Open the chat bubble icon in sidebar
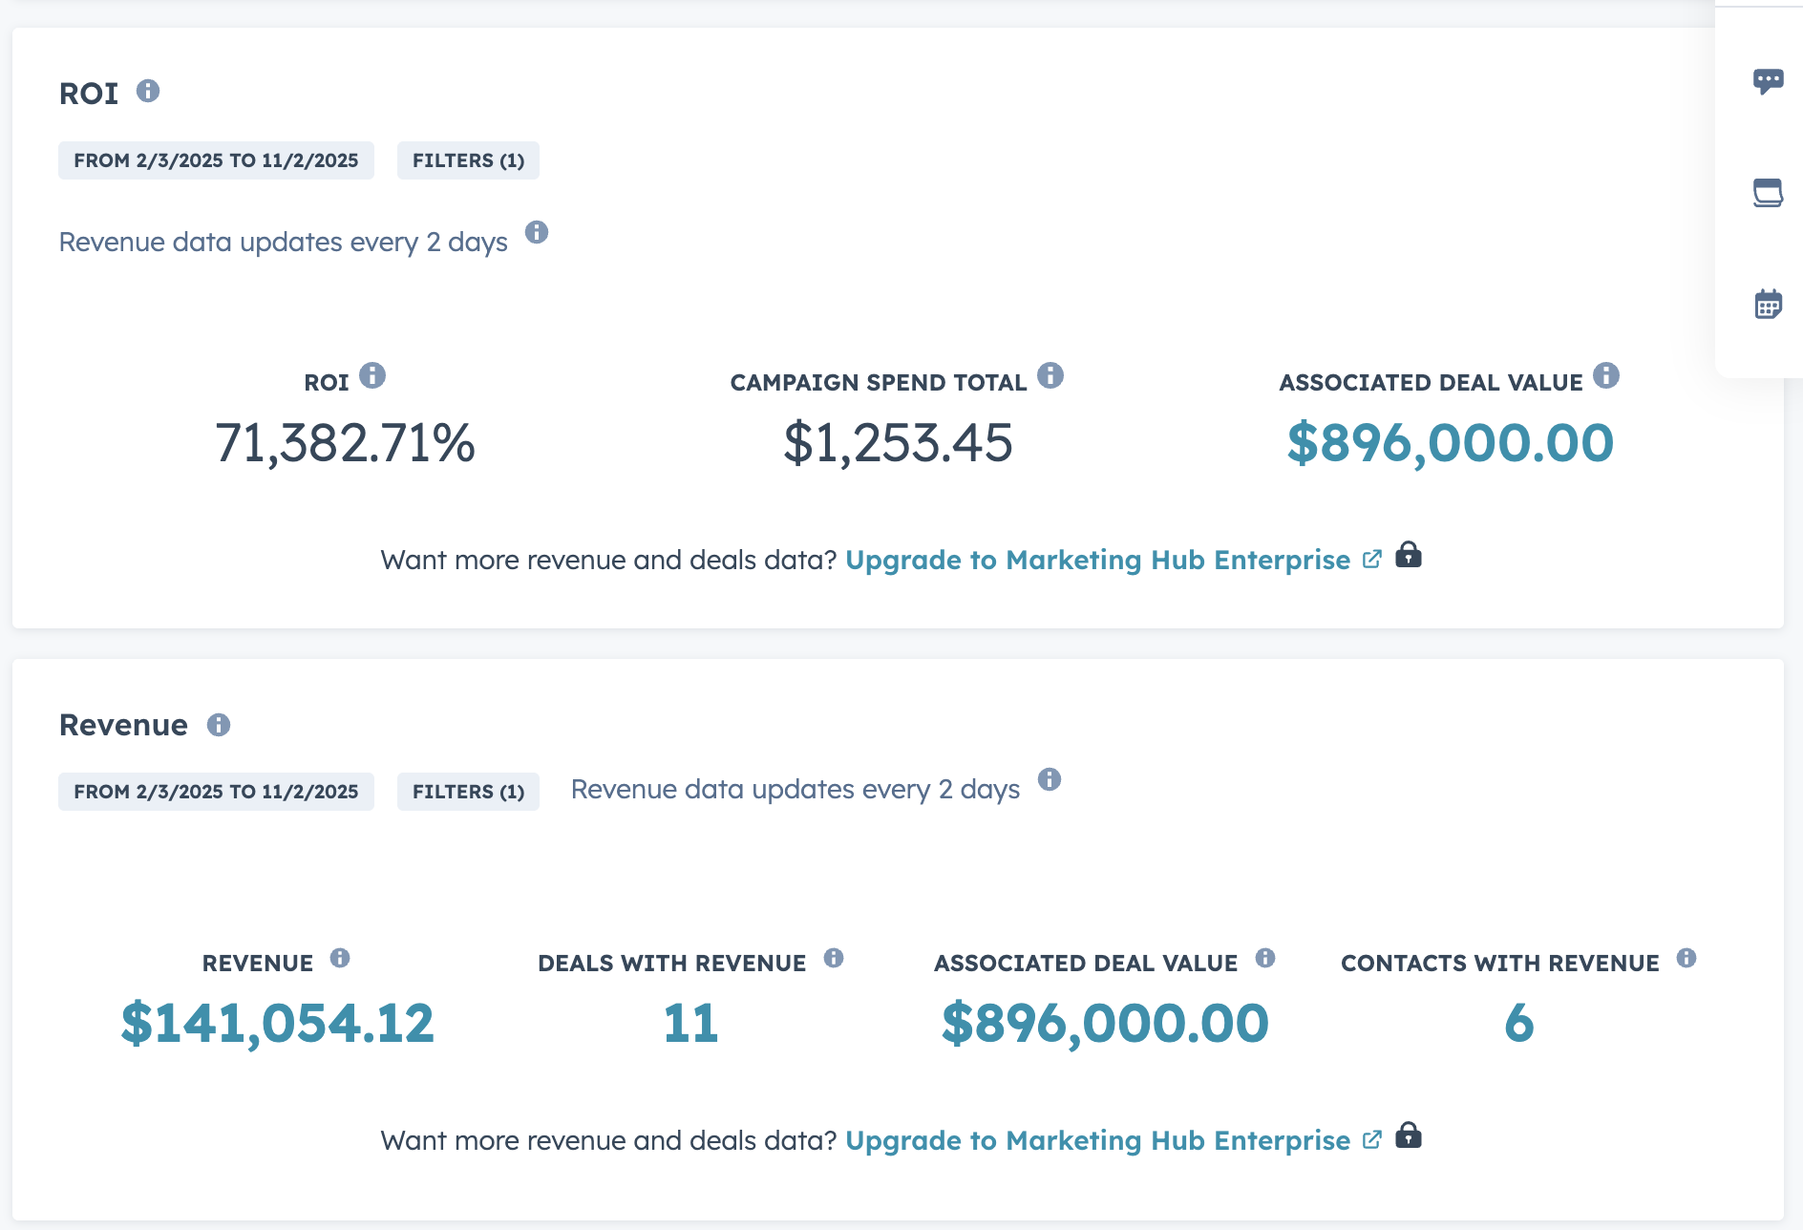Viewport: 1803px width, 1230px height. [1768, 81]
